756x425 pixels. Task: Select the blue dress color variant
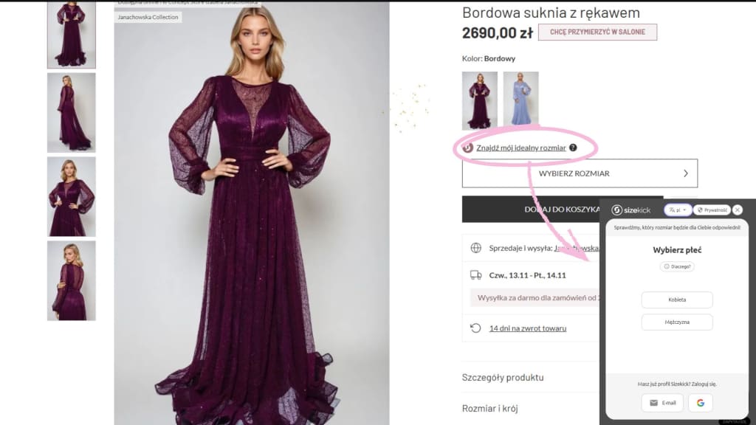click(520, 100)
